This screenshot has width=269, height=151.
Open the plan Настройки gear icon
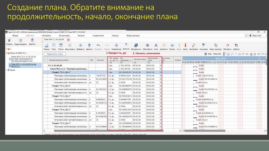[194, 45]
